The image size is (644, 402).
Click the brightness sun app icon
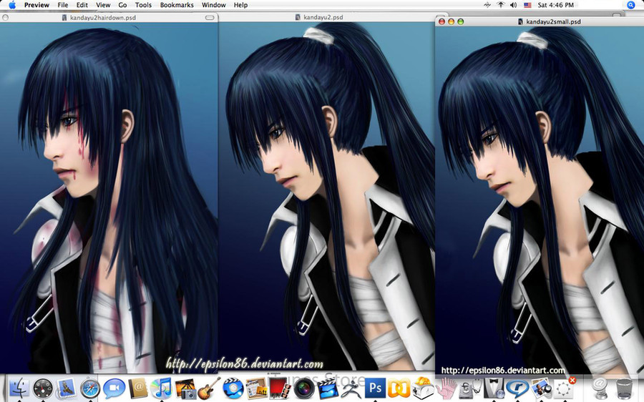[565, 388]
